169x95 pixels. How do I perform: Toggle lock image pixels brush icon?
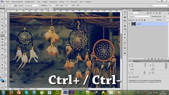(139, 20)
